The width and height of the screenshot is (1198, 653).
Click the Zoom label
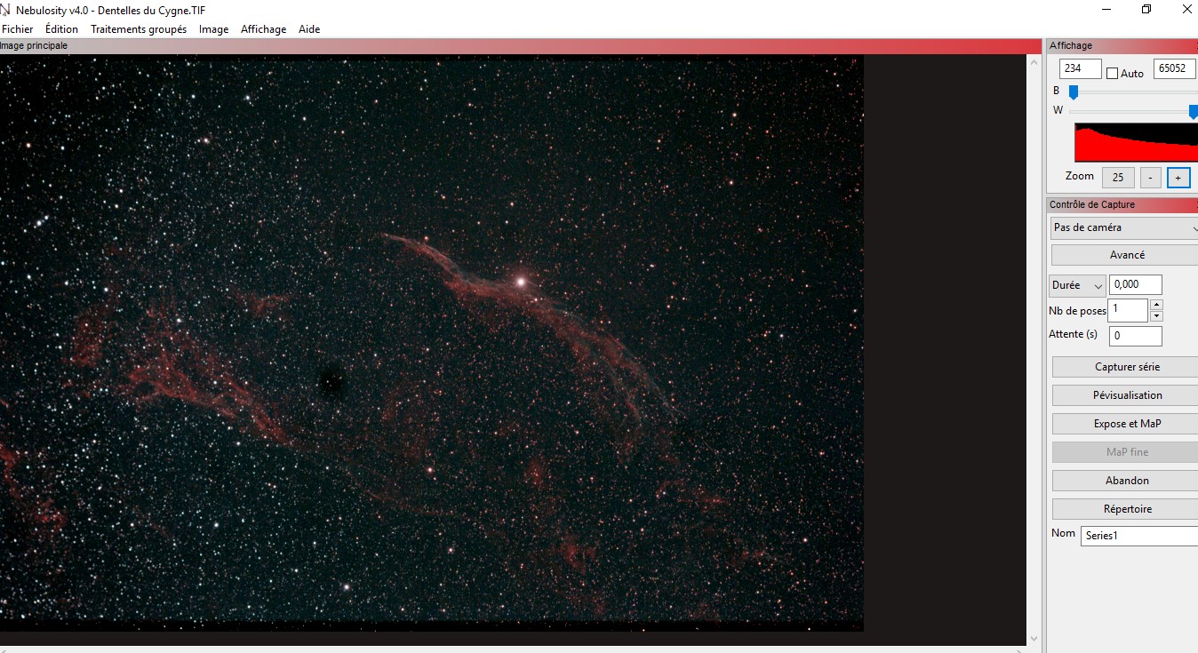point(1080,176)
